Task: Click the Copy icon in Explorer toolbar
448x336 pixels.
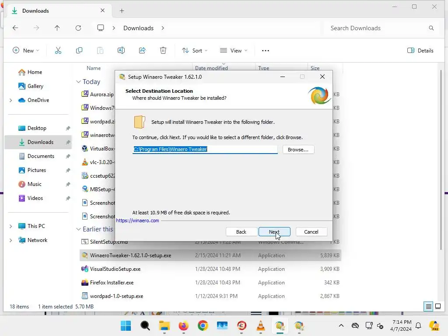Action: [x=79, y=51]
